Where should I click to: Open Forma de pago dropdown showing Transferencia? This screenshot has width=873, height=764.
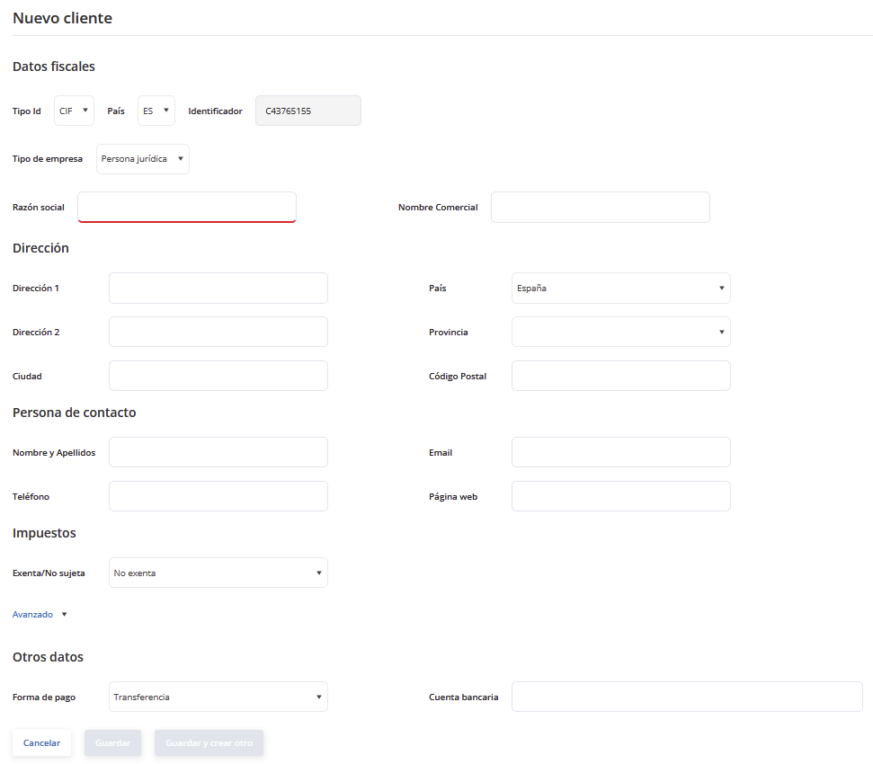pyautogui.click(x=218, y=697)
